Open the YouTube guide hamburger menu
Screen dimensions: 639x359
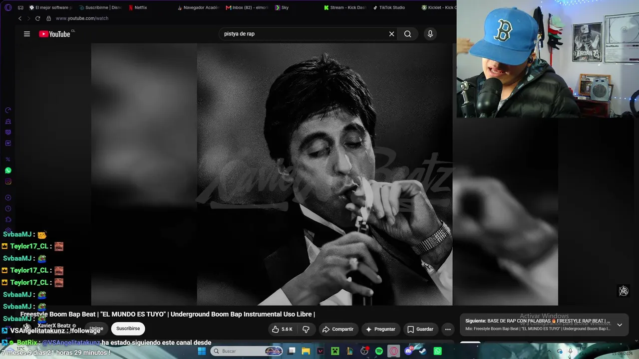pos(27,34)
